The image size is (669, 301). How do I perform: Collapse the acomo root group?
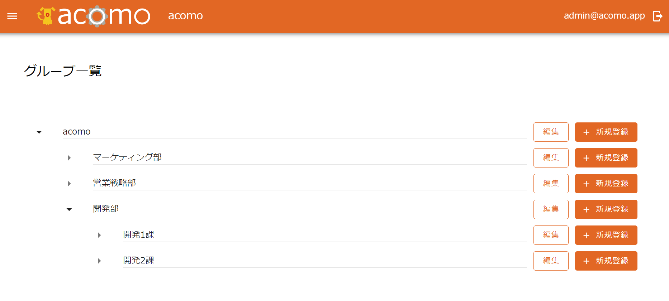coord(39,132)
